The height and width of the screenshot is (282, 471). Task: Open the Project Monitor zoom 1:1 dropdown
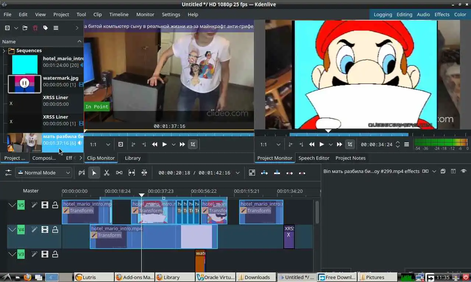[270, 145]
